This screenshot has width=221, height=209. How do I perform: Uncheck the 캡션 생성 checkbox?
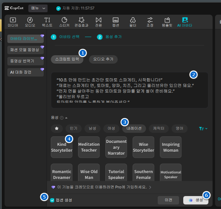[x=52, y=200]
